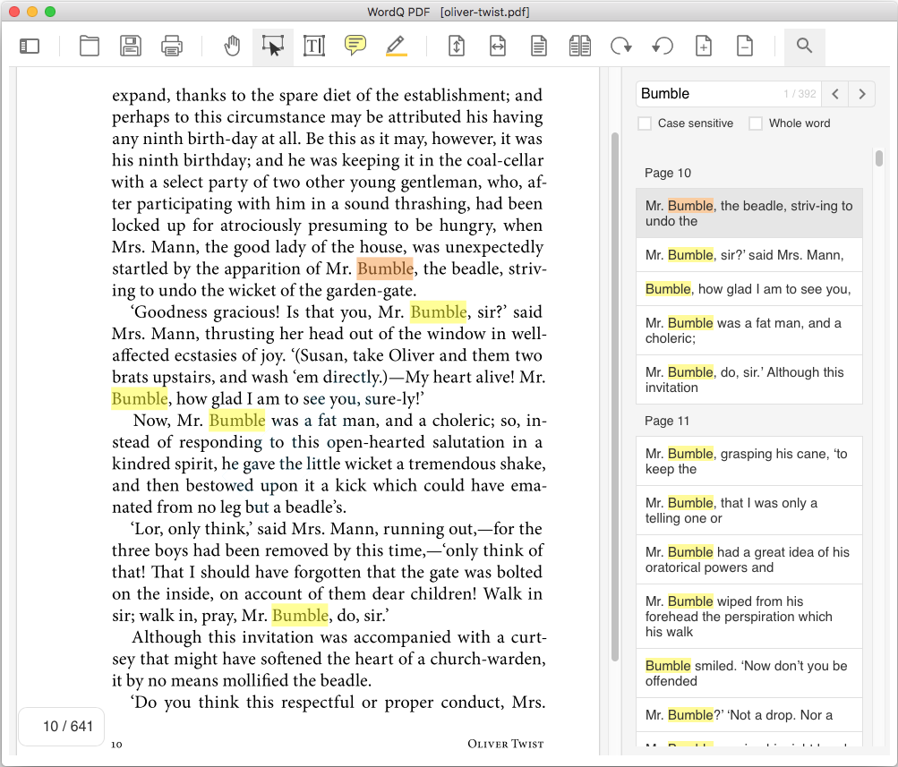898x767 pixels.
Task: Fit page to width
Action: [498, 46]
